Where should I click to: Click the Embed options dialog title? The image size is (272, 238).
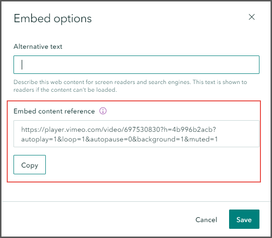click(53, 18)
